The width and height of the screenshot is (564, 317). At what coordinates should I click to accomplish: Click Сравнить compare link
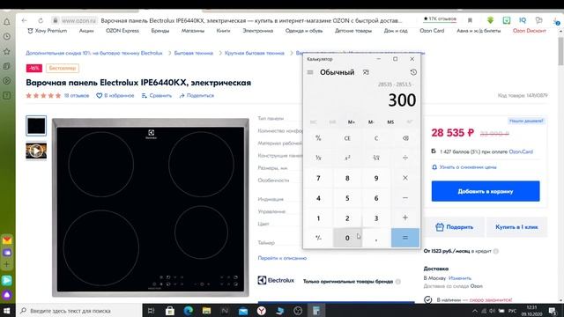click(157, 96)
